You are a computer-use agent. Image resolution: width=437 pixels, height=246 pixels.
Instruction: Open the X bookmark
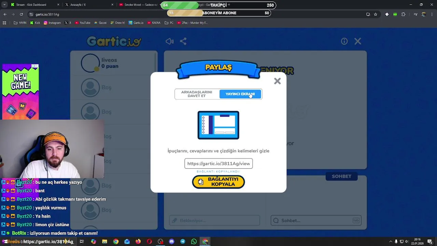(68, 23)
